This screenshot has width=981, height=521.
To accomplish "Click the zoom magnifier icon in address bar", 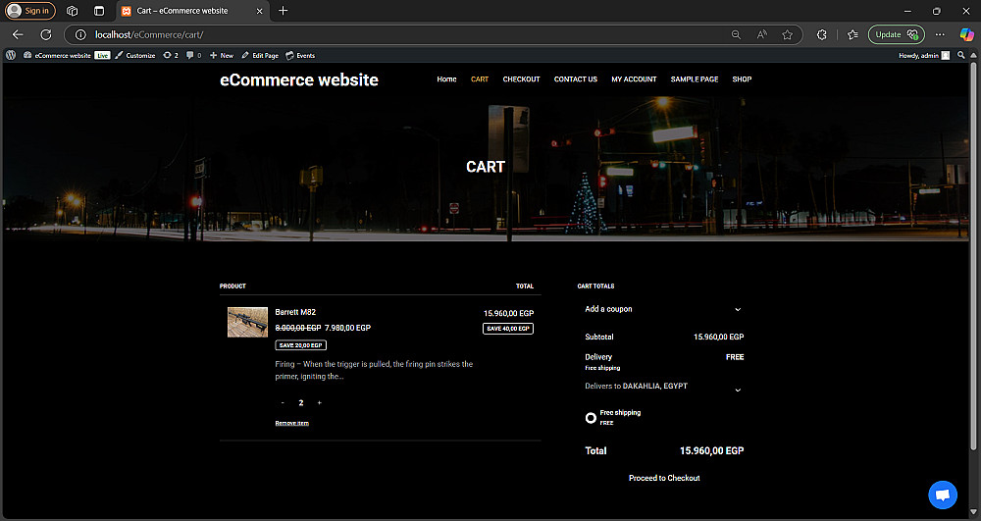I will [x=736, y=34].
